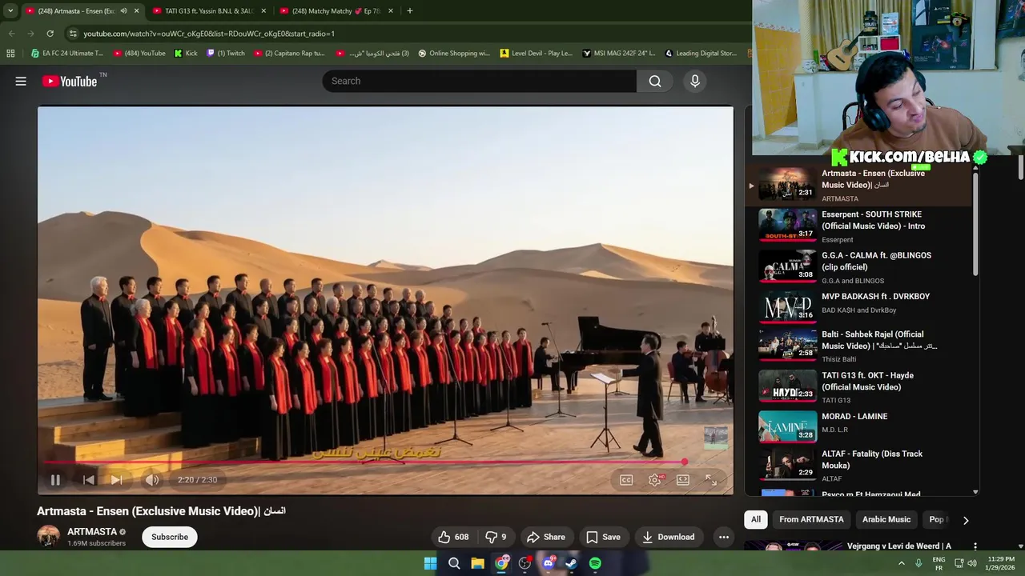
Task: Open options for Vejrgang v Levi video
Action: (975, 546)
